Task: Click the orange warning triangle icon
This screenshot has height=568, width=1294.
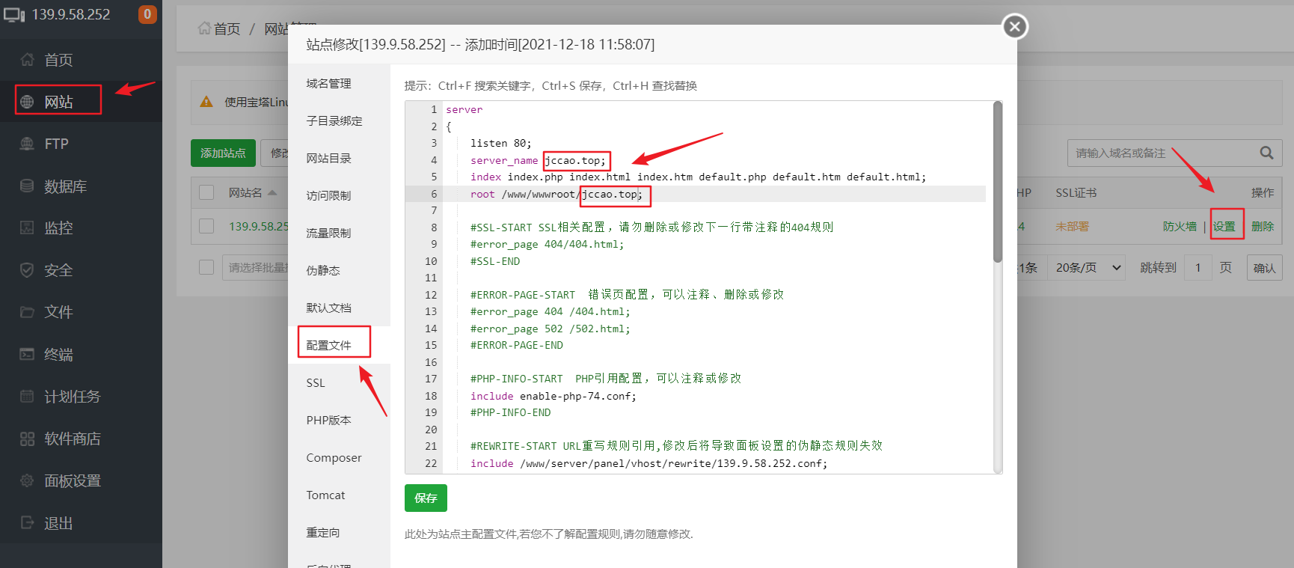Action: 206,102
